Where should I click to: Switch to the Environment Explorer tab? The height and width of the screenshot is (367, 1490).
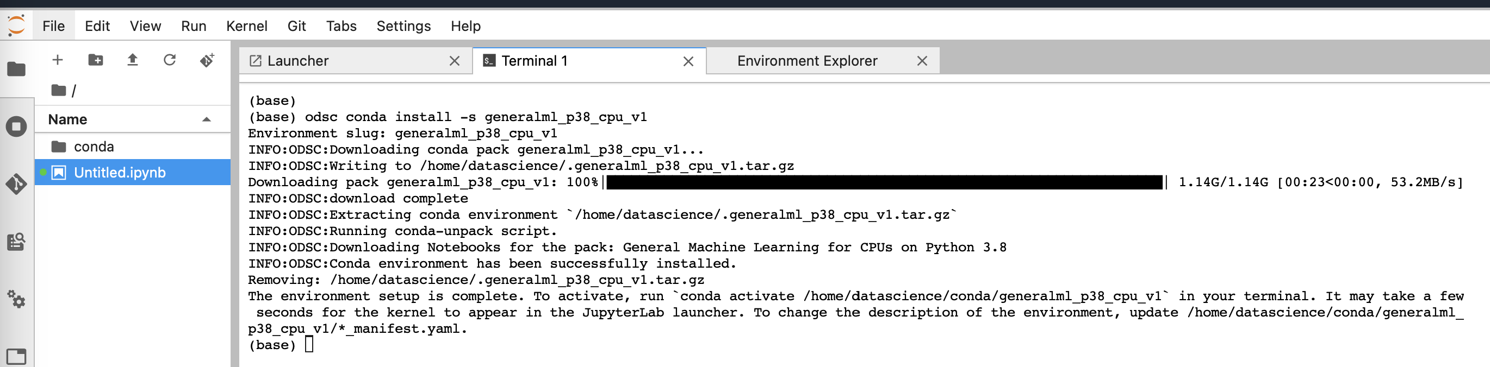[x=807, y=61]
